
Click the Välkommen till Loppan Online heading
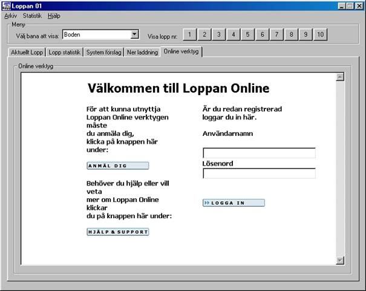[x=178, y=89]
